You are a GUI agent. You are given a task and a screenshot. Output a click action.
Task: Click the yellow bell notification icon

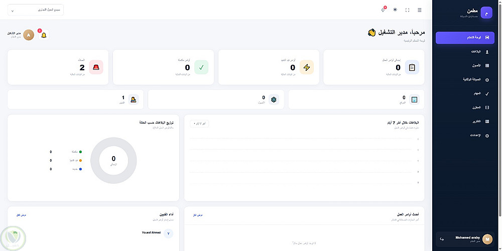point(44,35)
